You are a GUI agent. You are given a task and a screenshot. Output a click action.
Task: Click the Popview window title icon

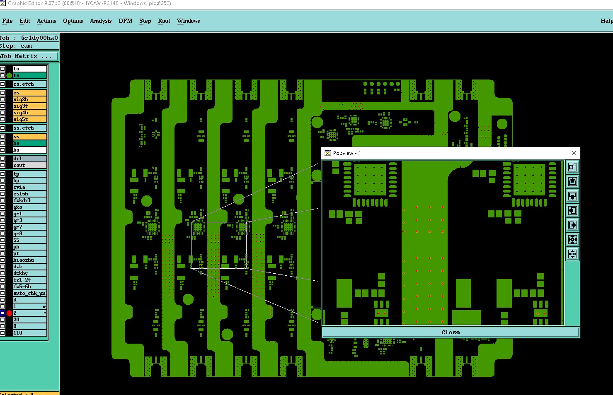327,153
